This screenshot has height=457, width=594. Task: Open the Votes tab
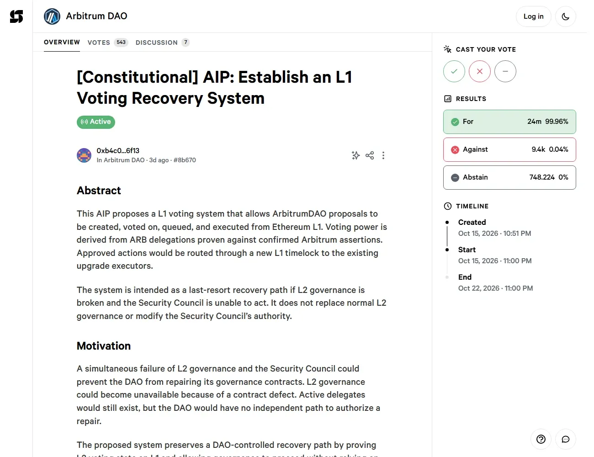click(108, 43)
